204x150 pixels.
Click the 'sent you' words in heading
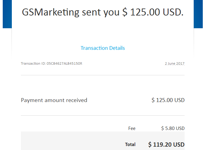(x=101, y=13)
